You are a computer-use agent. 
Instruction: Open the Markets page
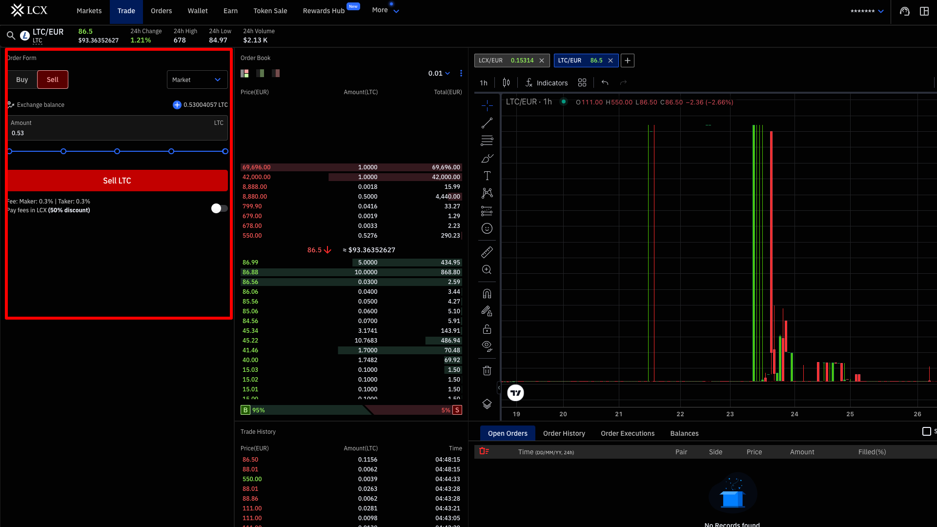click(x=89, y=11)
